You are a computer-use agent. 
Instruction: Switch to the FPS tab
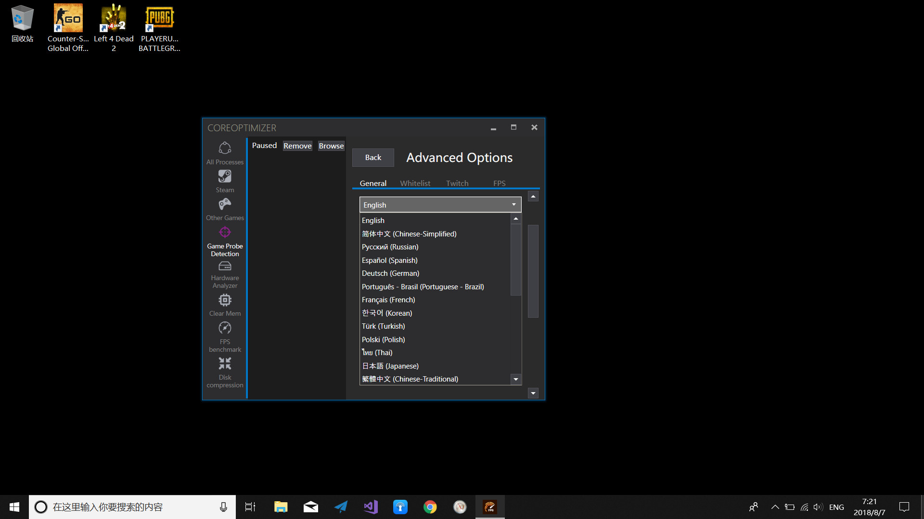click(499, 183)
